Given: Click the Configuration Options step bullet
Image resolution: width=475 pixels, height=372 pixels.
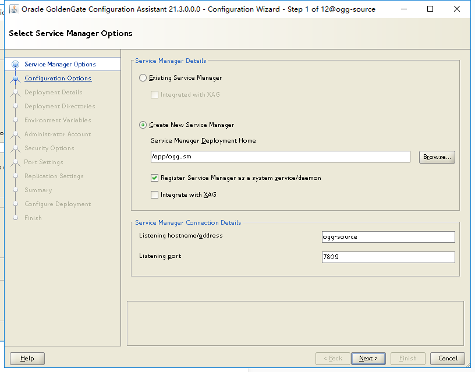Looking at the screenshot, I should (15, 79).
